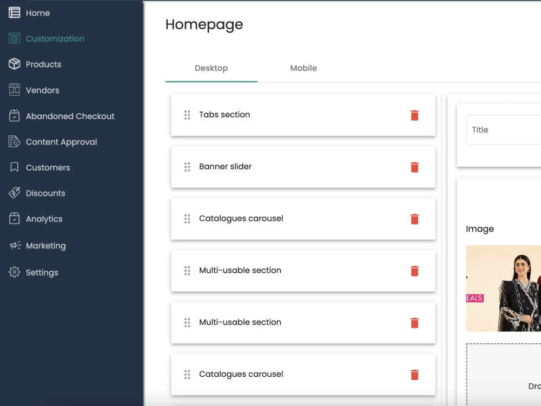541x406 pixels.
Task: Focus the Title input field
Action: (503, 130)
